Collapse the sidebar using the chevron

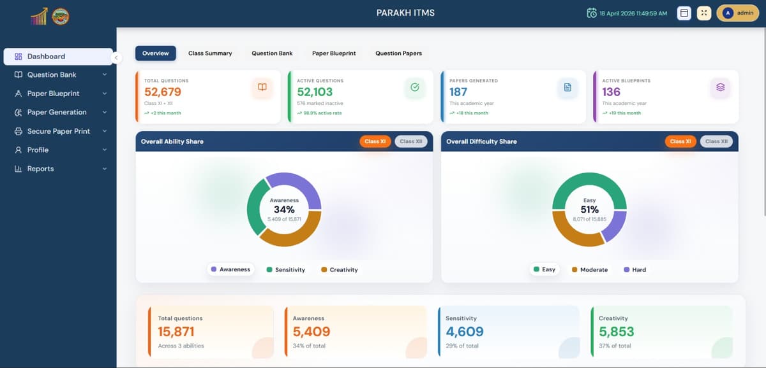pyautogui.click(x=116, y=57)
